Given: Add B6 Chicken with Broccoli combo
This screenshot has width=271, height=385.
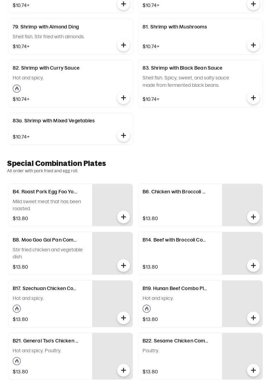Looking at the screenshot, I should [253, 217].
